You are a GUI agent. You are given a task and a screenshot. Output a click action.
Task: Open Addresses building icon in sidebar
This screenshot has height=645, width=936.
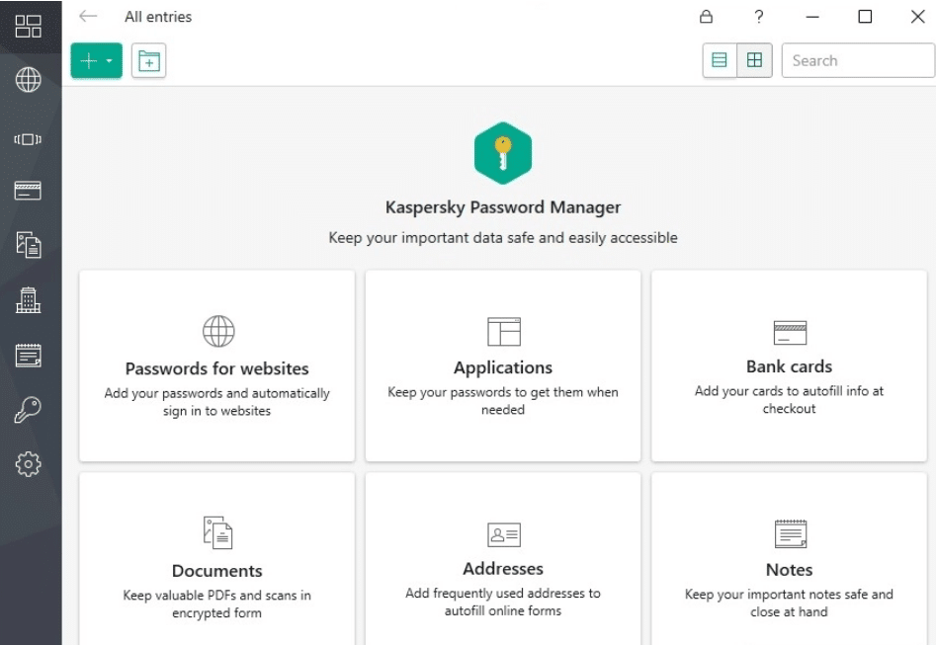pos(28,300)
